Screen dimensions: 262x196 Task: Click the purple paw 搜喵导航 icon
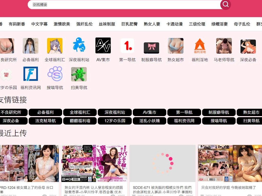pos(55,74)
